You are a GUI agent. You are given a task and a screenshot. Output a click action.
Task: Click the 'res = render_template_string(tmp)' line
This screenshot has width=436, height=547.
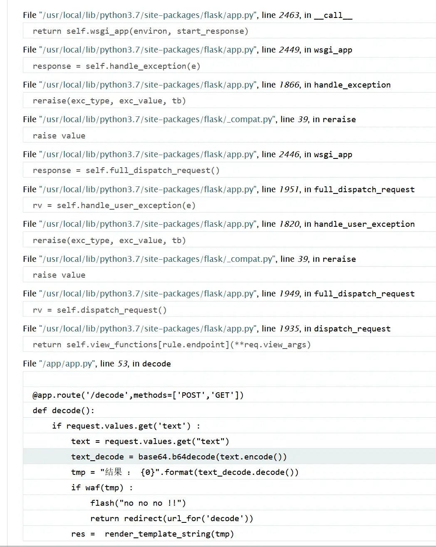coord(153,534)
